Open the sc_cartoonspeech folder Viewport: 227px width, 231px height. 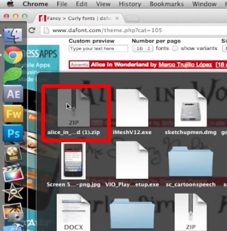(x=191, y=166)
